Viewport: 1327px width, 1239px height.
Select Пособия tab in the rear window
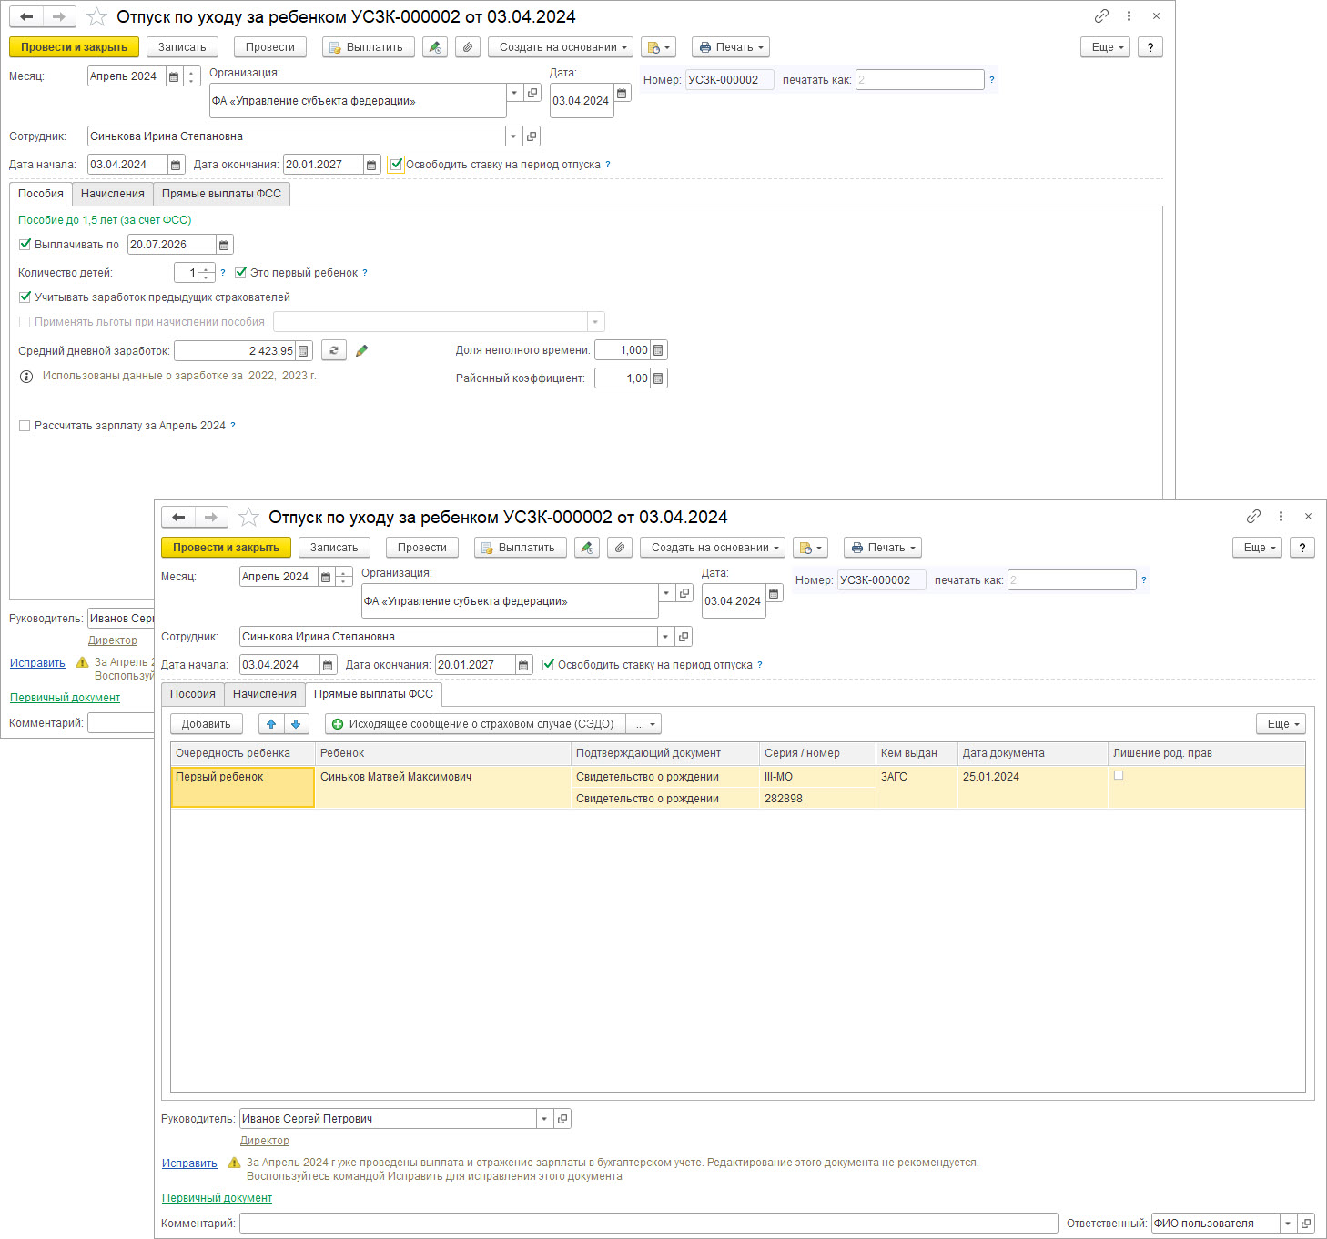pyautogui.click(x=41, y=194)
